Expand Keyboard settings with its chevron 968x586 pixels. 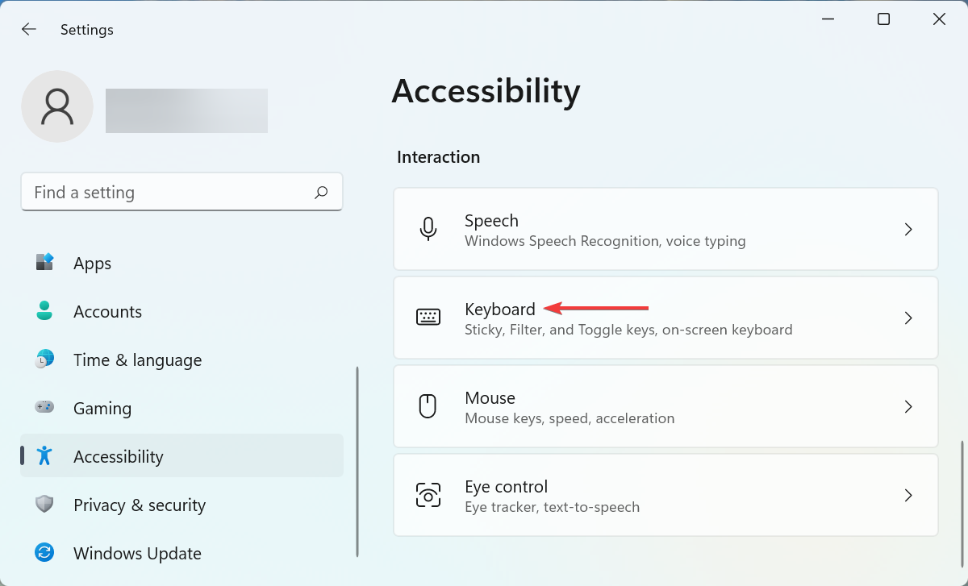pos(908,318)
